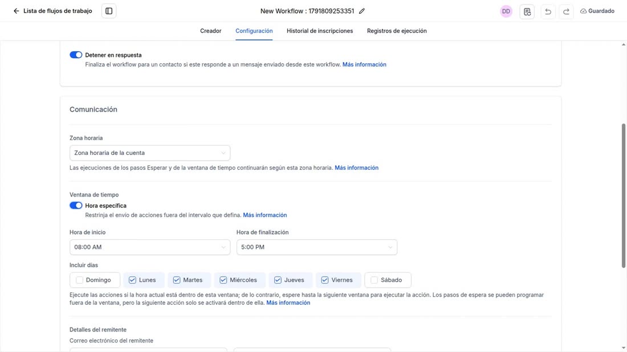The width and height of the screenshot is (627, 352).
Task: Disable the Detener en respuesta switch
Action: (76, 55)
